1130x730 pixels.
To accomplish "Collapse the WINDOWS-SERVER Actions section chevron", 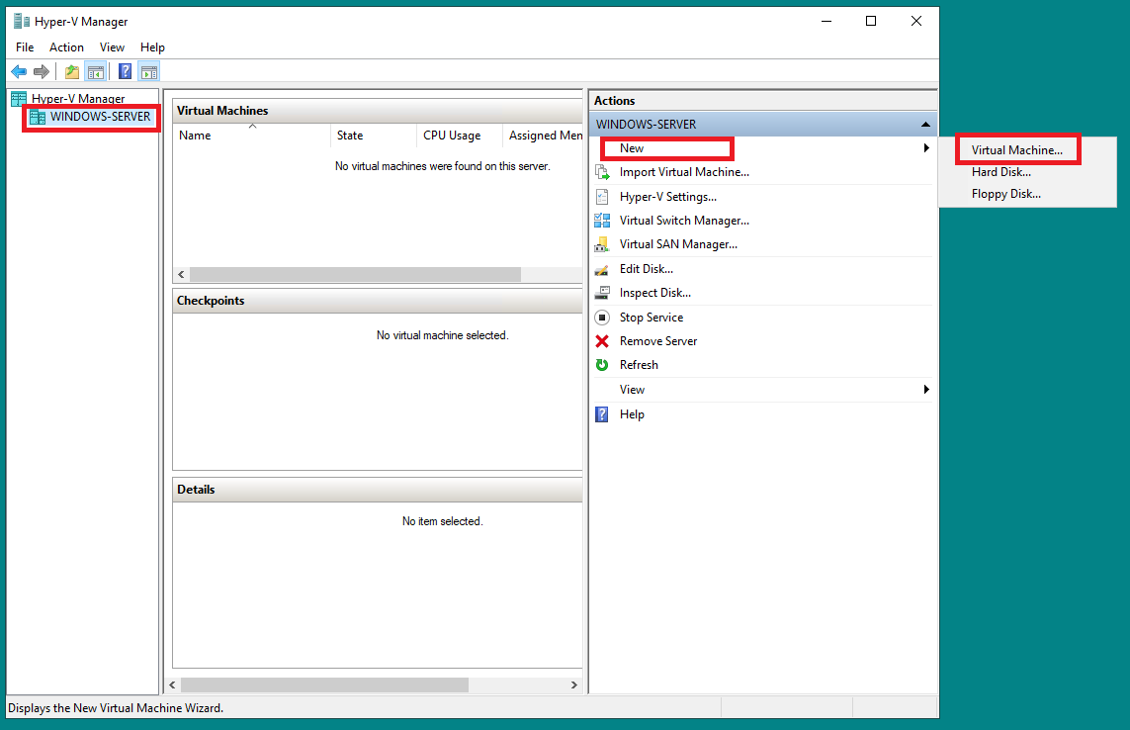I will pyautogui.click(x=925, y=124).
